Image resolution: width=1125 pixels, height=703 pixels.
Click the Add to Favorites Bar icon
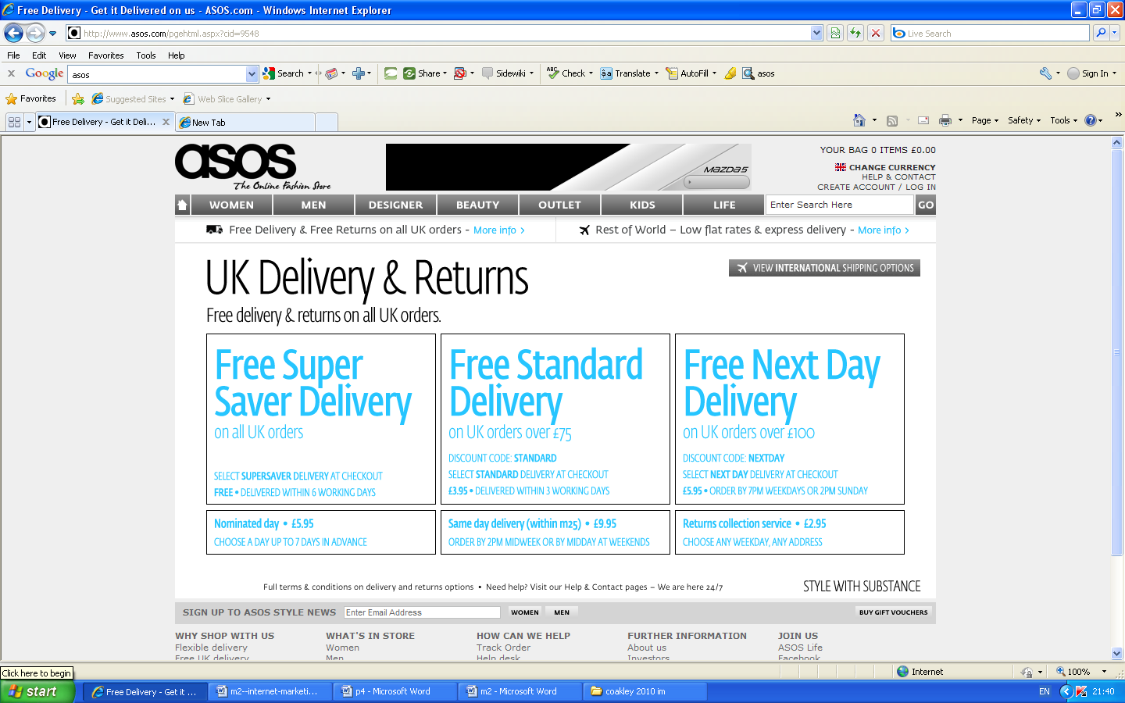pos(77,98)
